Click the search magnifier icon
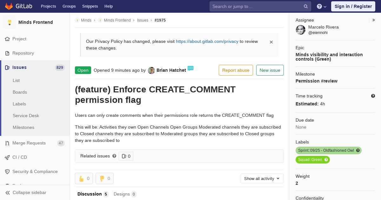Screen dimensions: 381x200 click(306, 6)
